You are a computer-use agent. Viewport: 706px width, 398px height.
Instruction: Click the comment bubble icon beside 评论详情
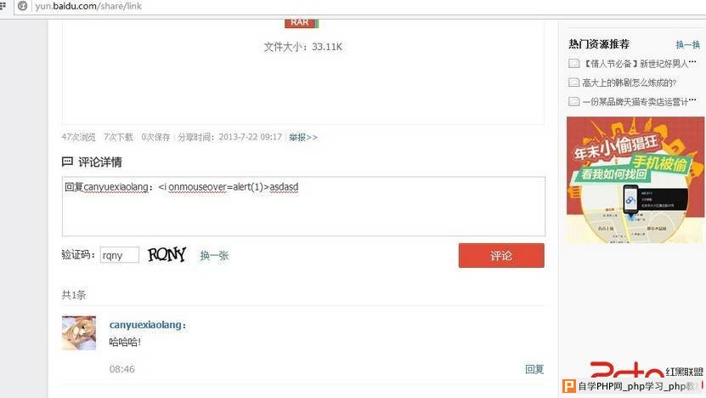(x=67, y=162)
